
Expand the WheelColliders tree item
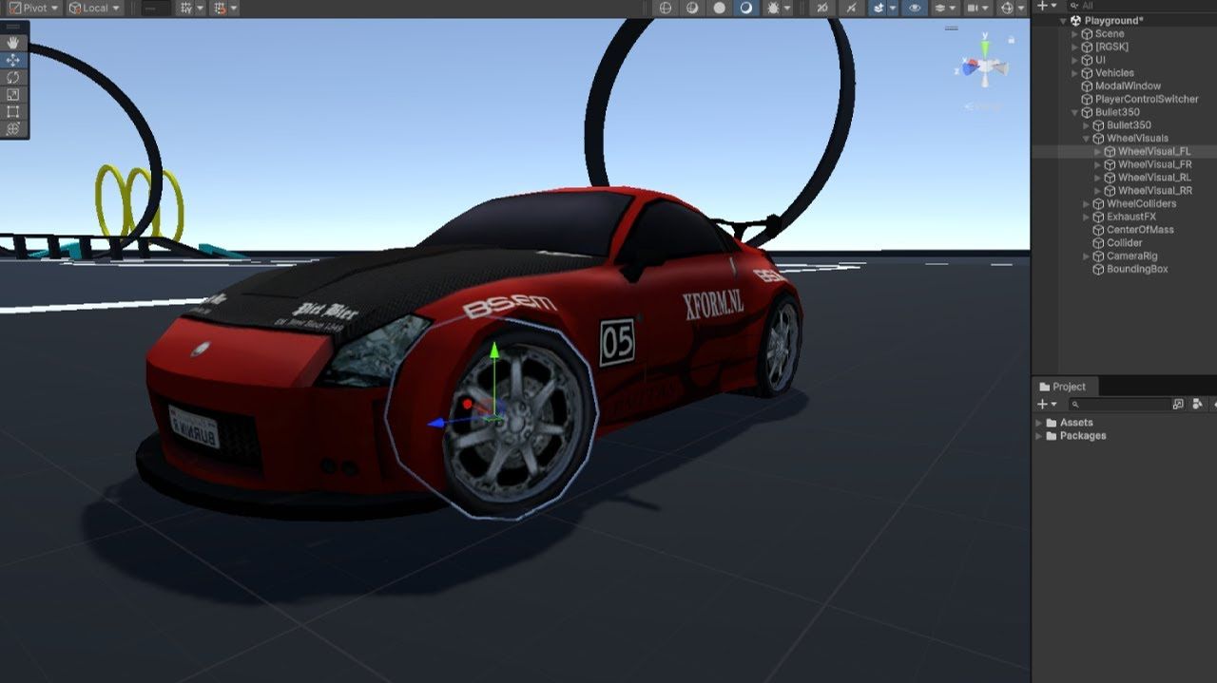[x=1087, y=204]
